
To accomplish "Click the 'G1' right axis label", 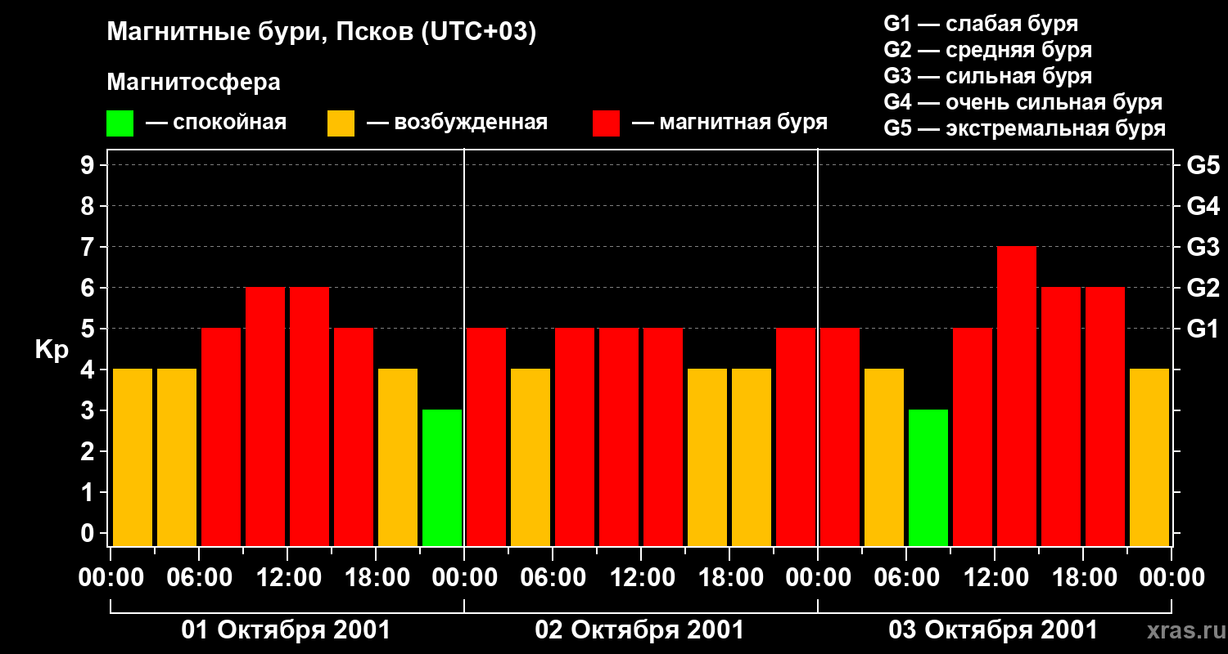I will point(1203,329).
